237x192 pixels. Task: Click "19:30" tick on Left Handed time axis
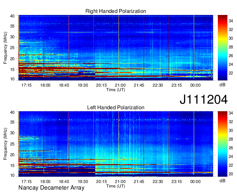(x=83, y=182)
